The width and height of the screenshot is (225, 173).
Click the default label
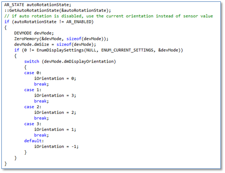pyautogui.click(x=34, y=141)
